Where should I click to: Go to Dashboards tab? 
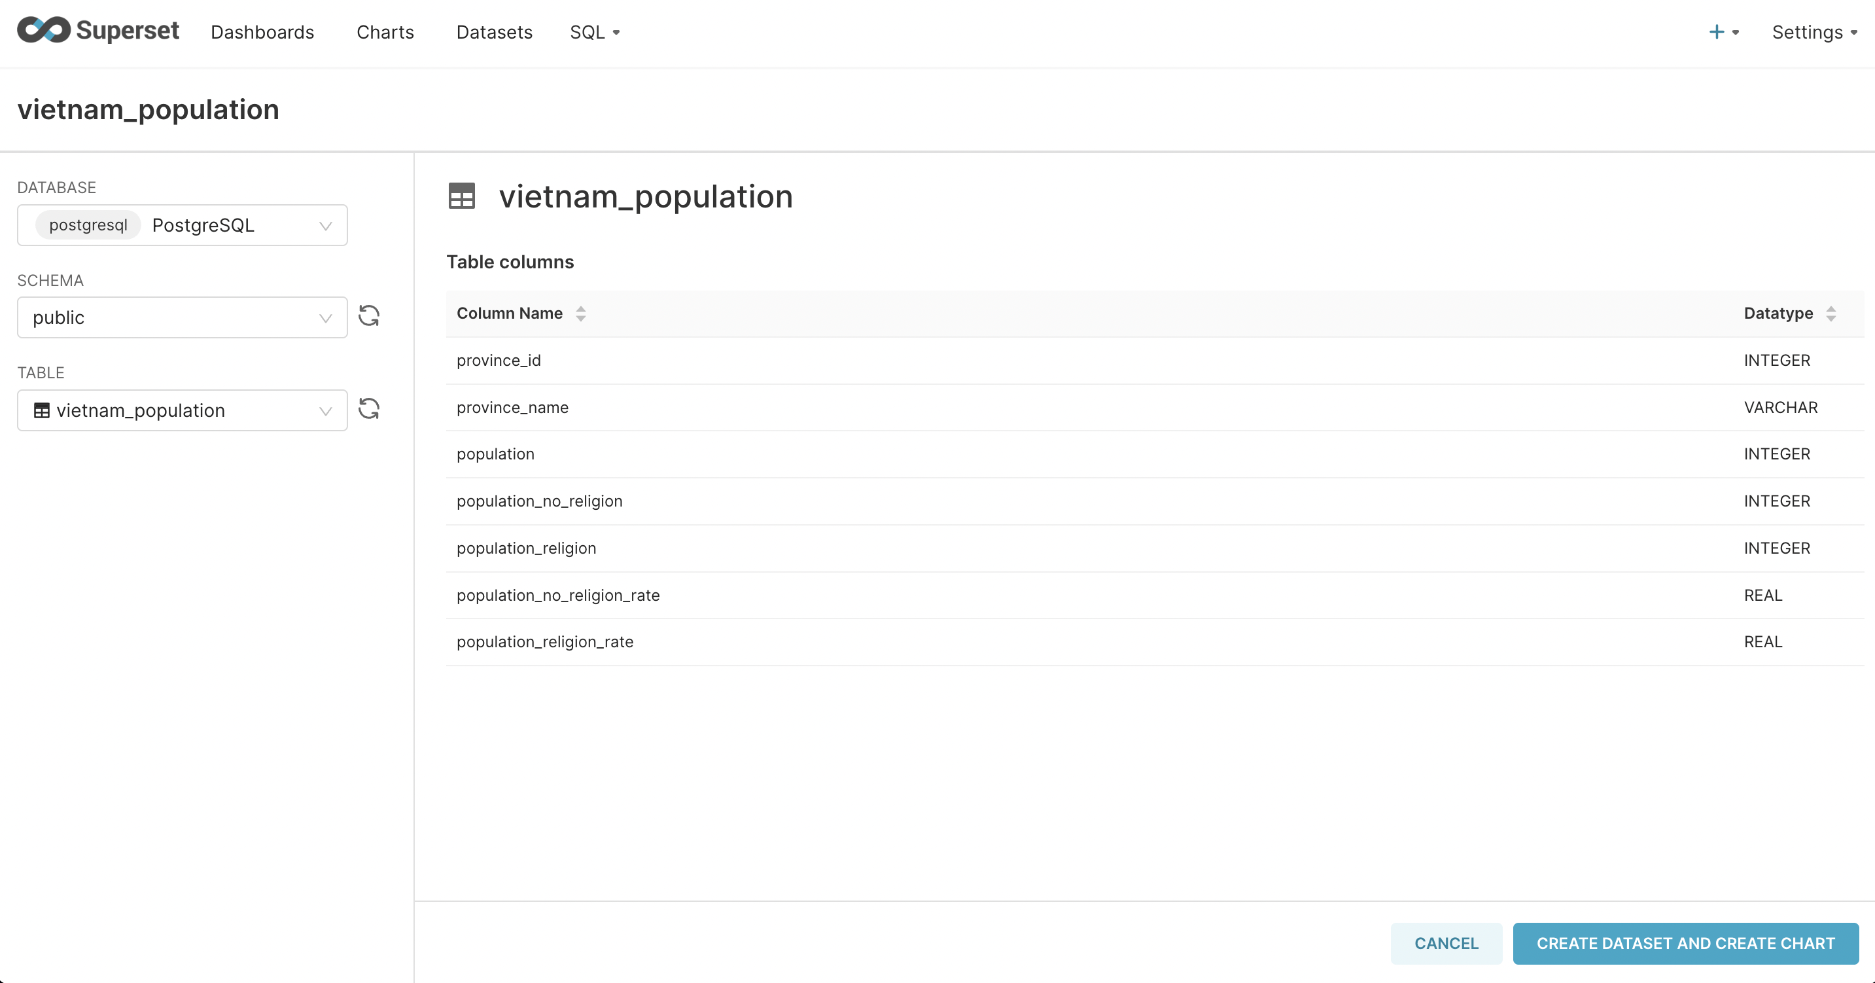(262, 32)
